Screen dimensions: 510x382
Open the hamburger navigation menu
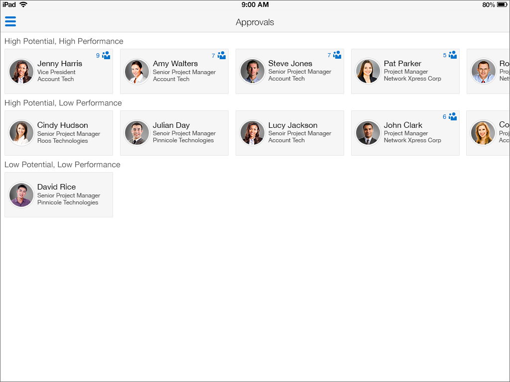click(10, 21)
